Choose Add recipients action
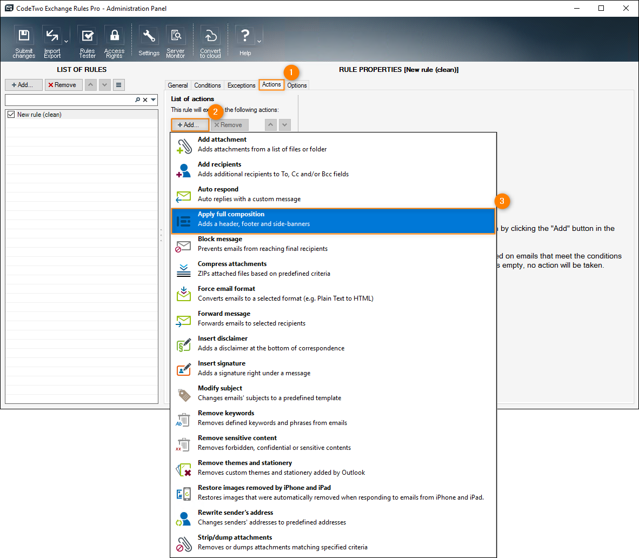The width and height of the screenshot is (639, 558). click(x=333, y=169)
